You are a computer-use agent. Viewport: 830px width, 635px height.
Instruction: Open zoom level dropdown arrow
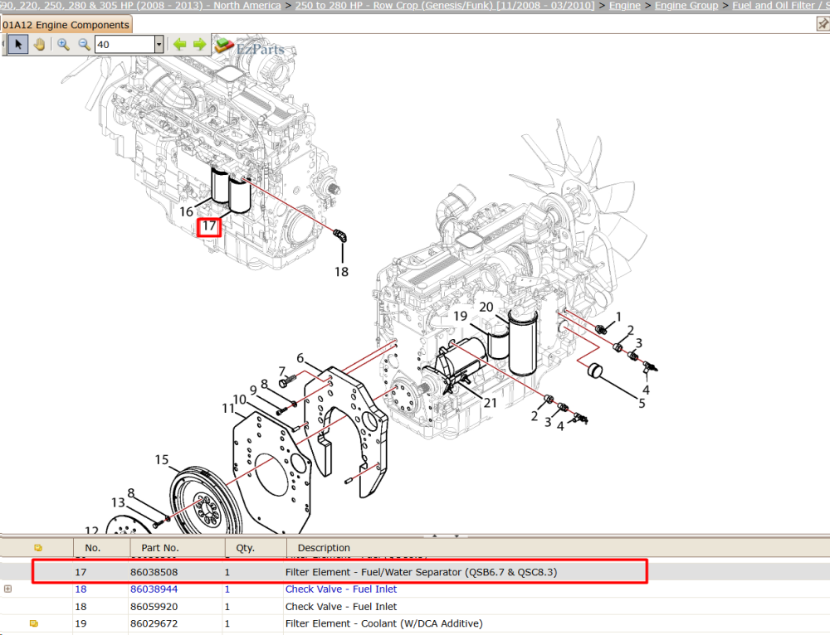(x=159, y=45)
